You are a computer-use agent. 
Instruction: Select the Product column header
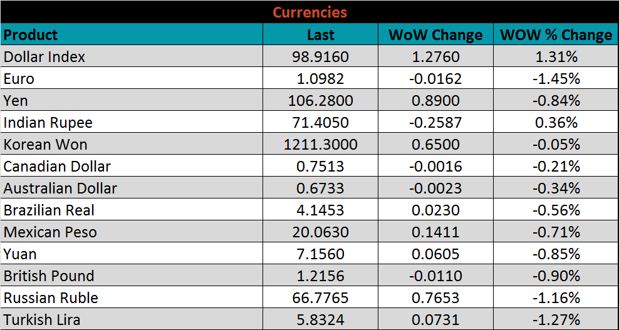tap(31, 34)
